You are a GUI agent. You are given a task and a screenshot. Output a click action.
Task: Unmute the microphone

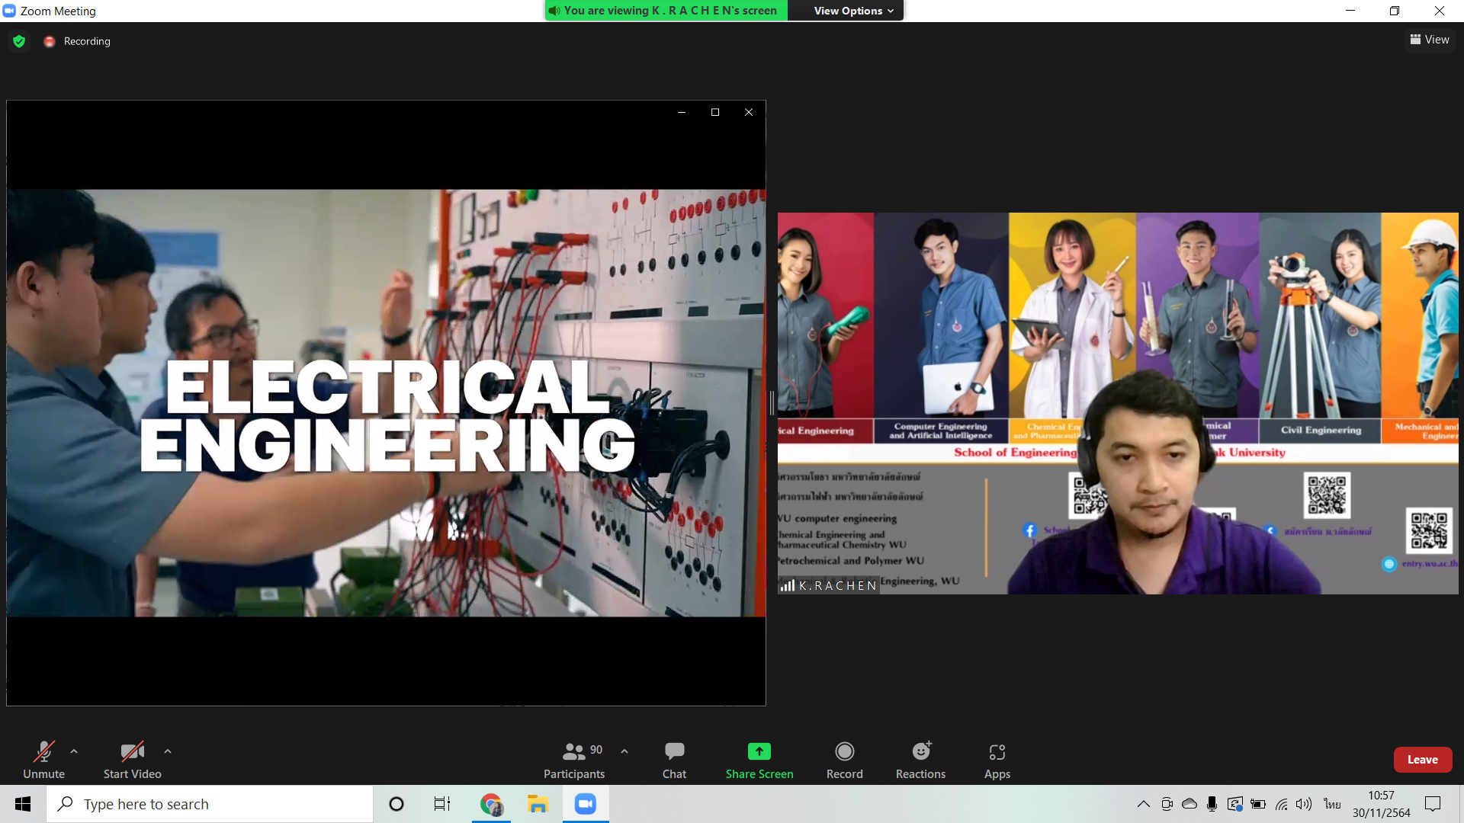click(44, 760)
